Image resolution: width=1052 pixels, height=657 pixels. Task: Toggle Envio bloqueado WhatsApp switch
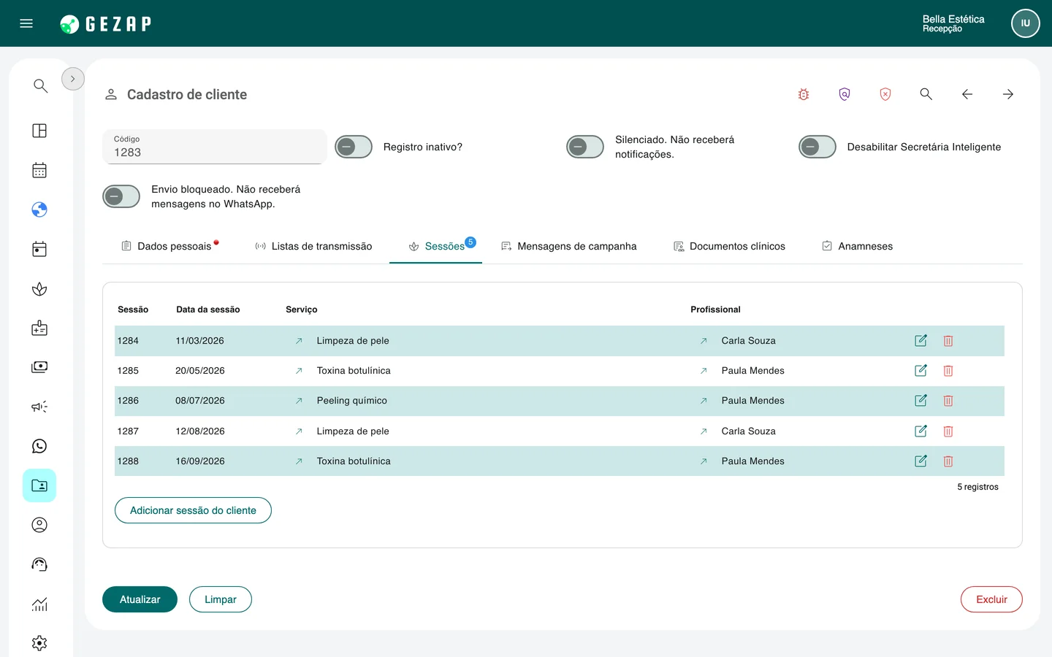121,196
